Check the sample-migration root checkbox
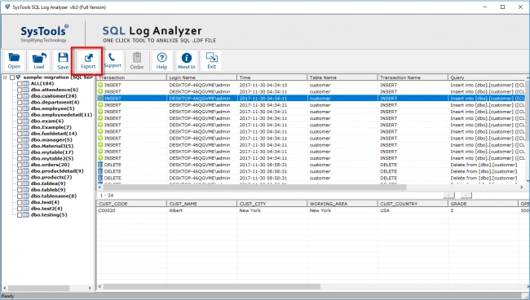530x300 pixels. click(x=12, y=77)
